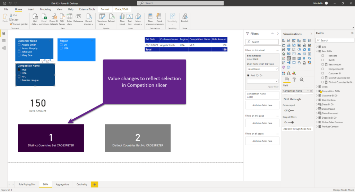Collapse the Filters pane
This screenshot has width=355, height=192.
tap(278, 34)
